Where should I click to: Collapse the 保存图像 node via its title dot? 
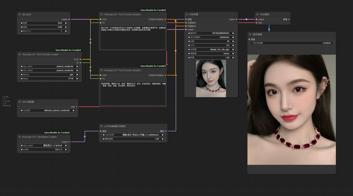tap(250, 34)
